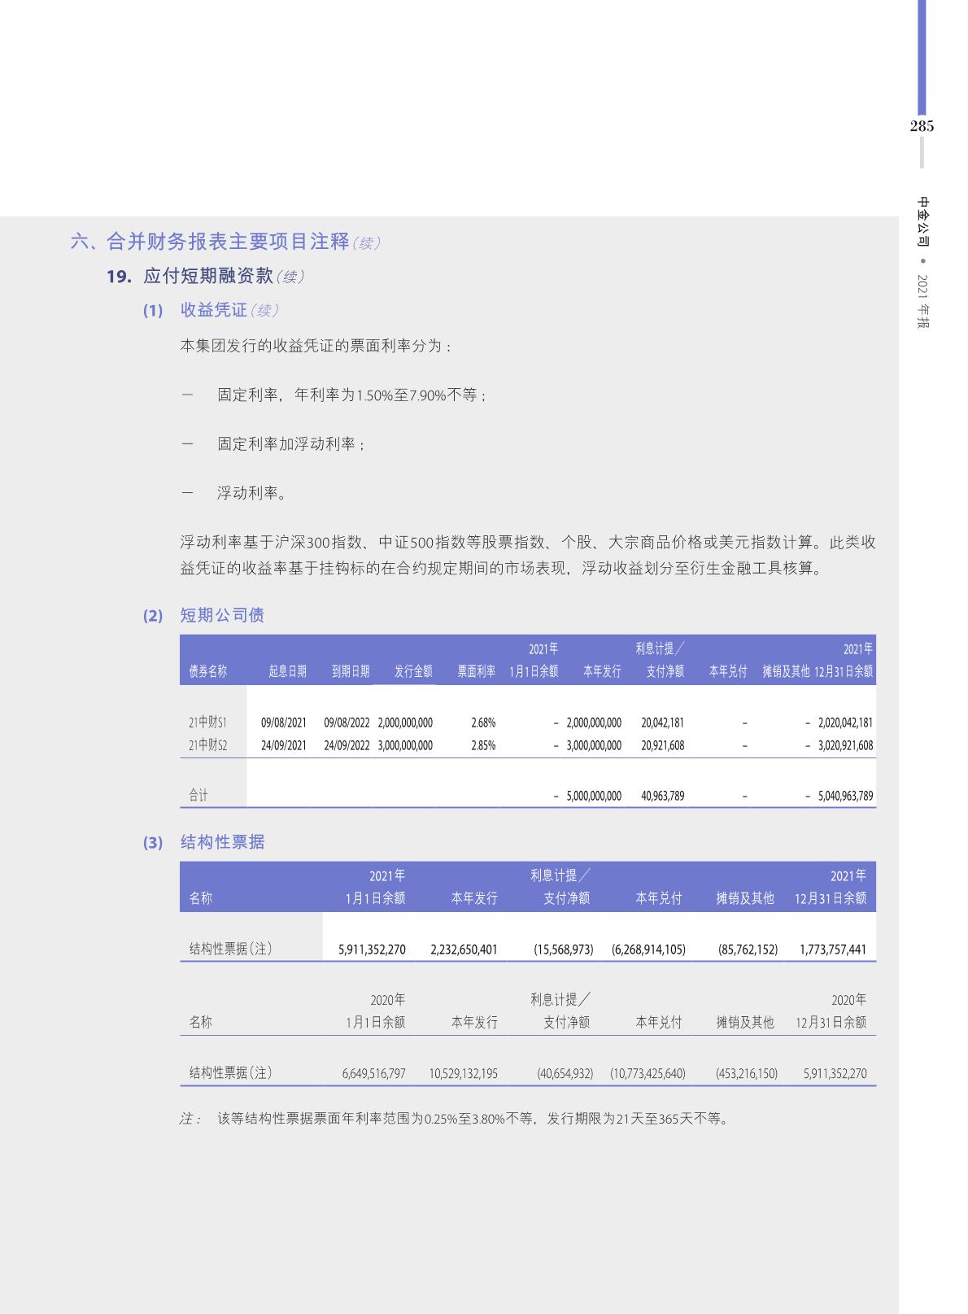
Task: Click the 1,773,757,441 year-end balance cell
Action: (832, 949)
